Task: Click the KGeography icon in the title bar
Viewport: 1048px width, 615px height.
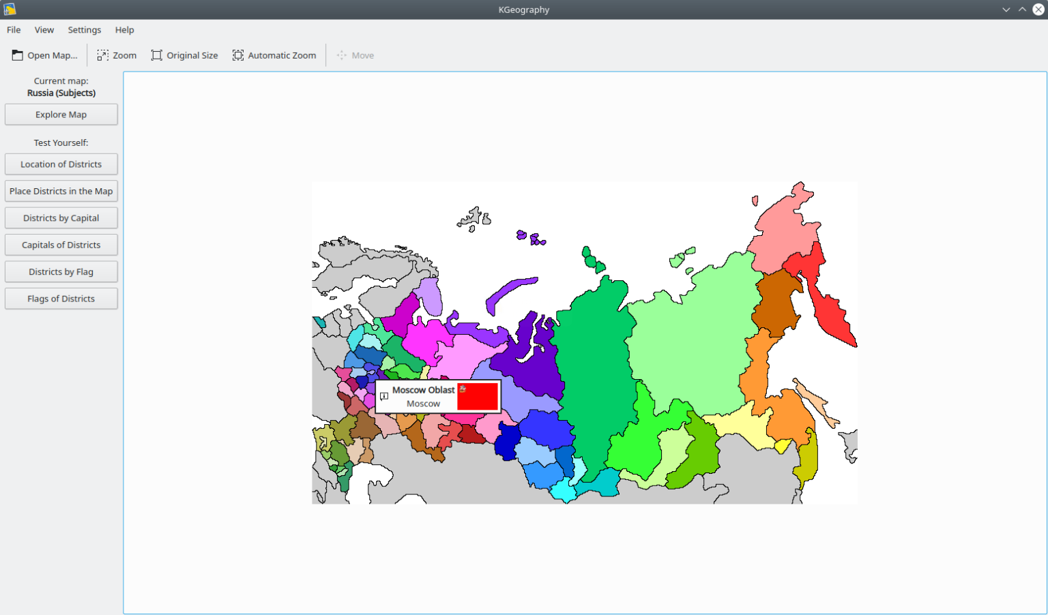Action: 10,9
